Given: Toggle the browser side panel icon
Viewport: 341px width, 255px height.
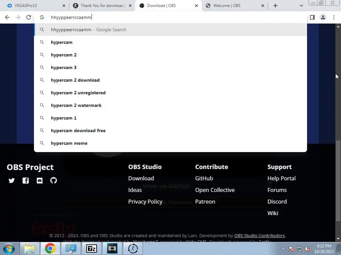Looking at the screenshot, I should 312,17.
